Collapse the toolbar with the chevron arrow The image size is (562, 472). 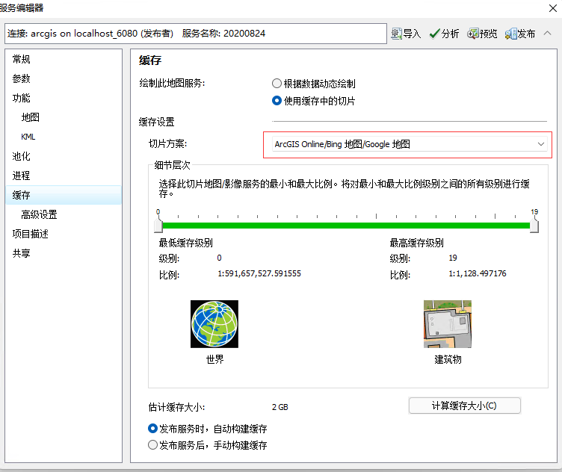tap(548, 34)
